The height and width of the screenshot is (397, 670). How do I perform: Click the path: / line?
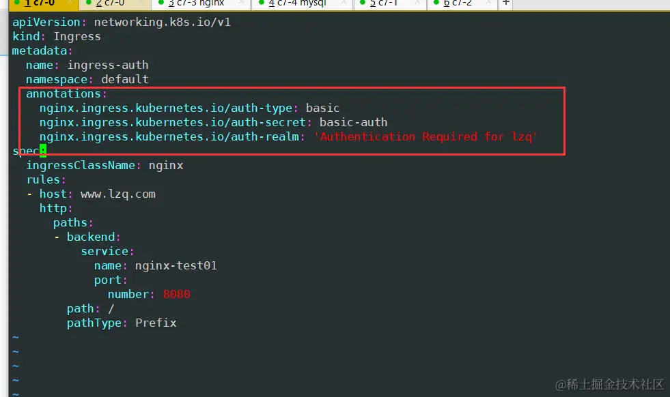90,308
